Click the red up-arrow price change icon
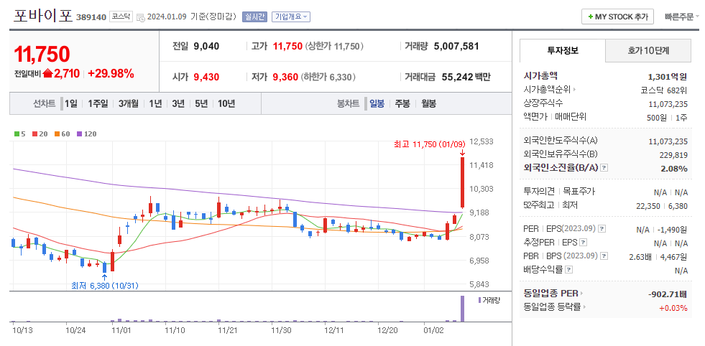The width and height of the screenshot is (705, 346). 47,74
